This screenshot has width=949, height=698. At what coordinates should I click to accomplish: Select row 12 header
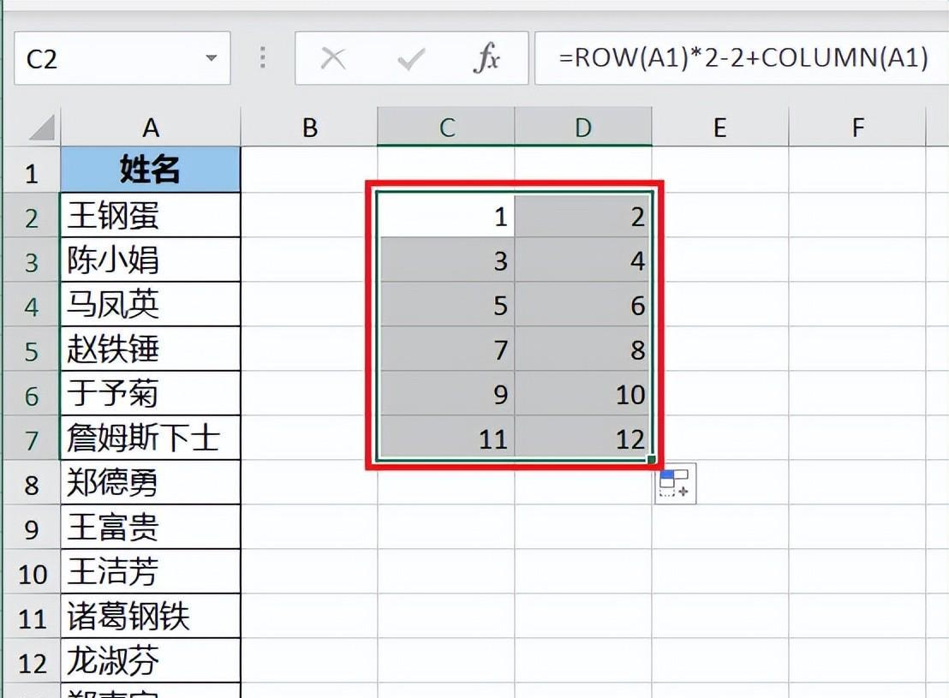[32, 661]
